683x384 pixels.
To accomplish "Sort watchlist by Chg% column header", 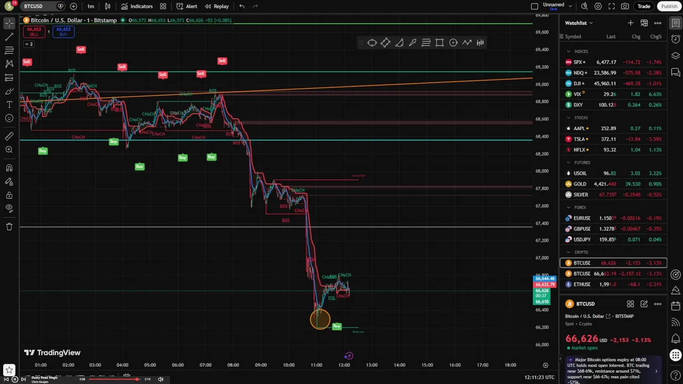I will click(x=656, y=37).
